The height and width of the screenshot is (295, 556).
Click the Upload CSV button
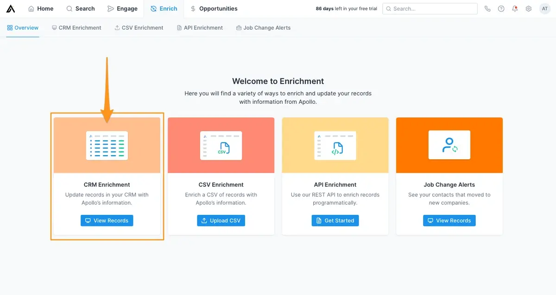pos(221,220)
